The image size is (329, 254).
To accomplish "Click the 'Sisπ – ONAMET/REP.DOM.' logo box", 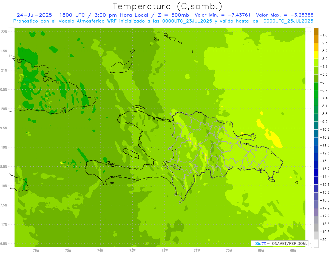I will [279, 243].
